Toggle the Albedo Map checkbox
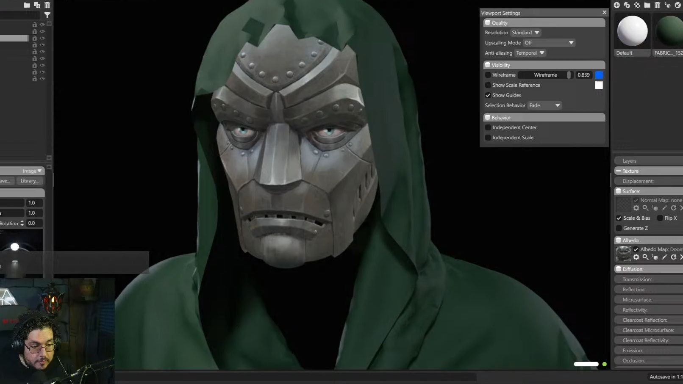Image resolution: width=683 pixels, height=384 pixels. pyautogui.click(x=636, y=249)
